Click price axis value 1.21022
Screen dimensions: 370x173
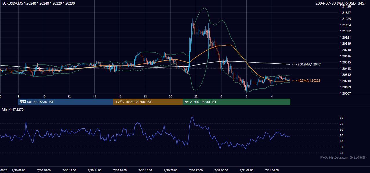[x=346, y=31]
